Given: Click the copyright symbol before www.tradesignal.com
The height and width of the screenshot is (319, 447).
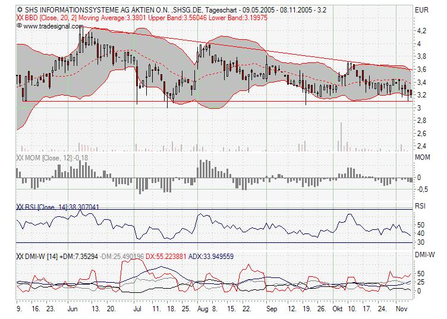Looking at the screenshot, I should [20, 26].
